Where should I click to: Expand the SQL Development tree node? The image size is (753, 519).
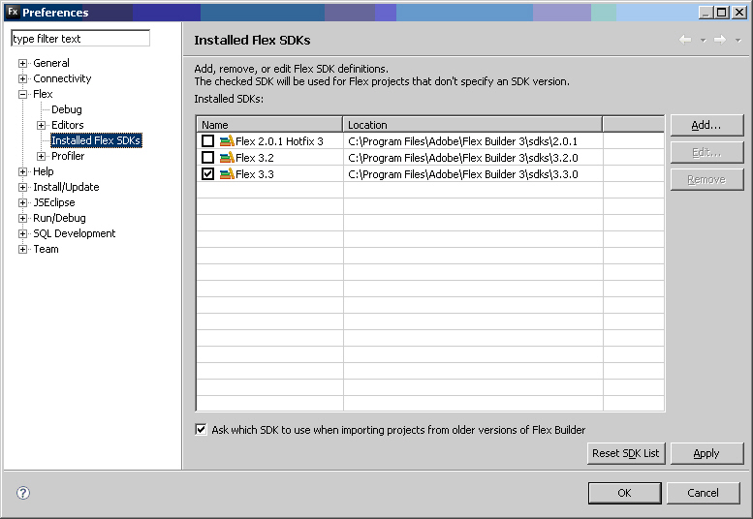[22, 233]
